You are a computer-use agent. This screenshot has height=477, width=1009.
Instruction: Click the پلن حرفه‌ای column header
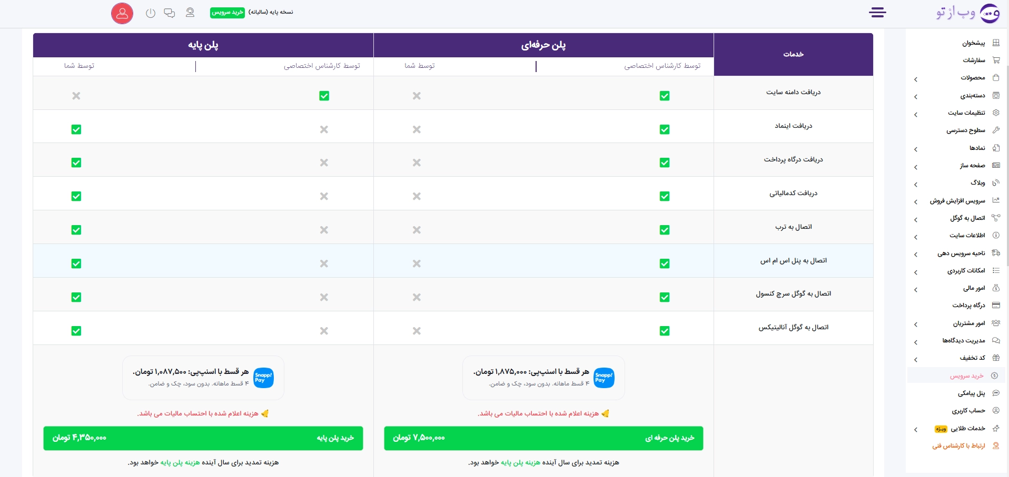tap(543, 45)
